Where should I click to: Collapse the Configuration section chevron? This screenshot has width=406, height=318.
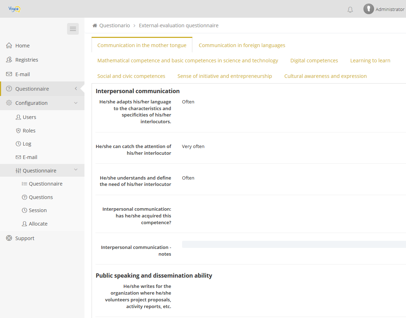[76, 103]
